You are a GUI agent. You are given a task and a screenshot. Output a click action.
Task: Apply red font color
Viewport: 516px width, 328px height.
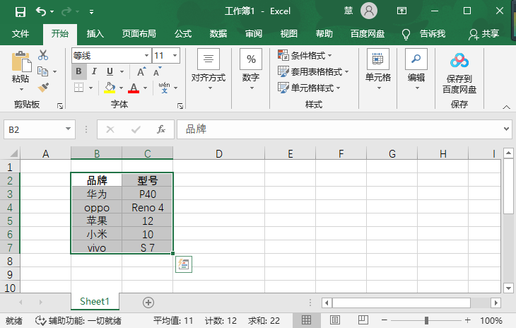coord(134,88)
